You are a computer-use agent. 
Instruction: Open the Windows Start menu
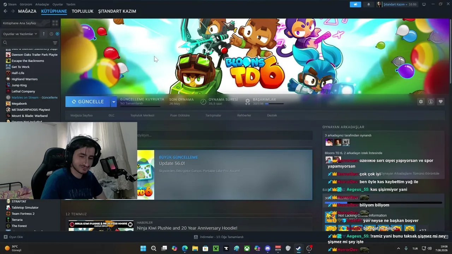pos(143,248)
